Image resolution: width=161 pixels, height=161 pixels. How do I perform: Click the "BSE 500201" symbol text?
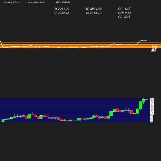63,2
